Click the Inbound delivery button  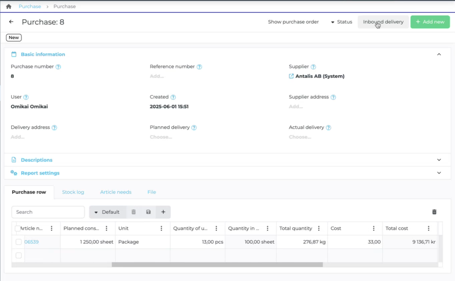(383, 22)
